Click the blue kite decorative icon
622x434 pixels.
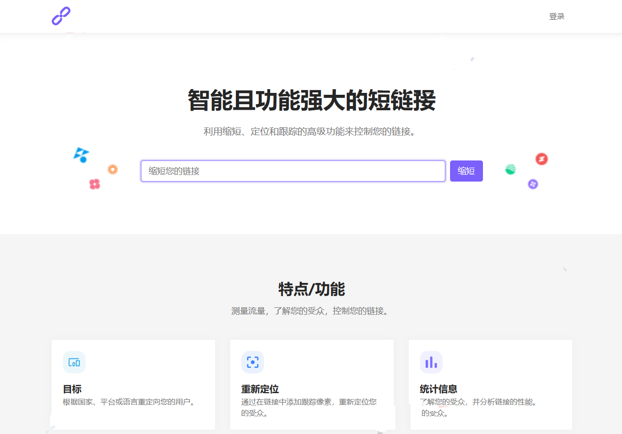pos(80,155)
